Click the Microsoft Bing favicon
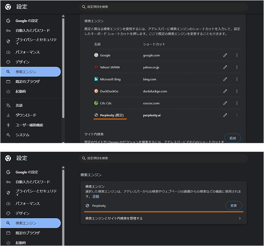The image size is (264, 246). point(96,79)
